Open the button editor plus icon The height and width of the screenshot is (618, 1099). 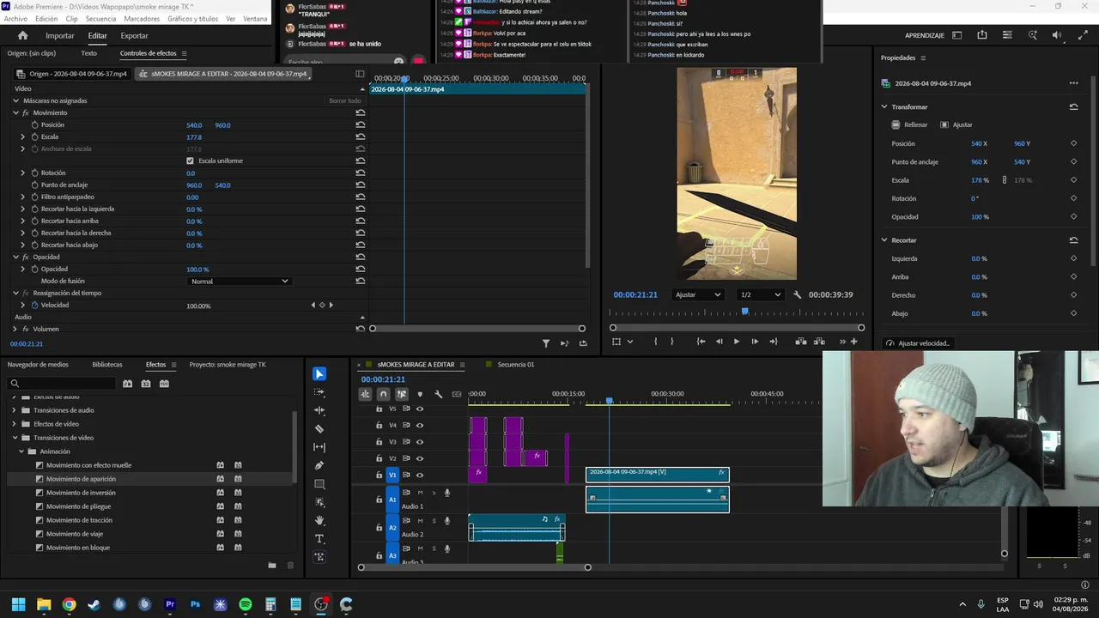click(853, 342)
